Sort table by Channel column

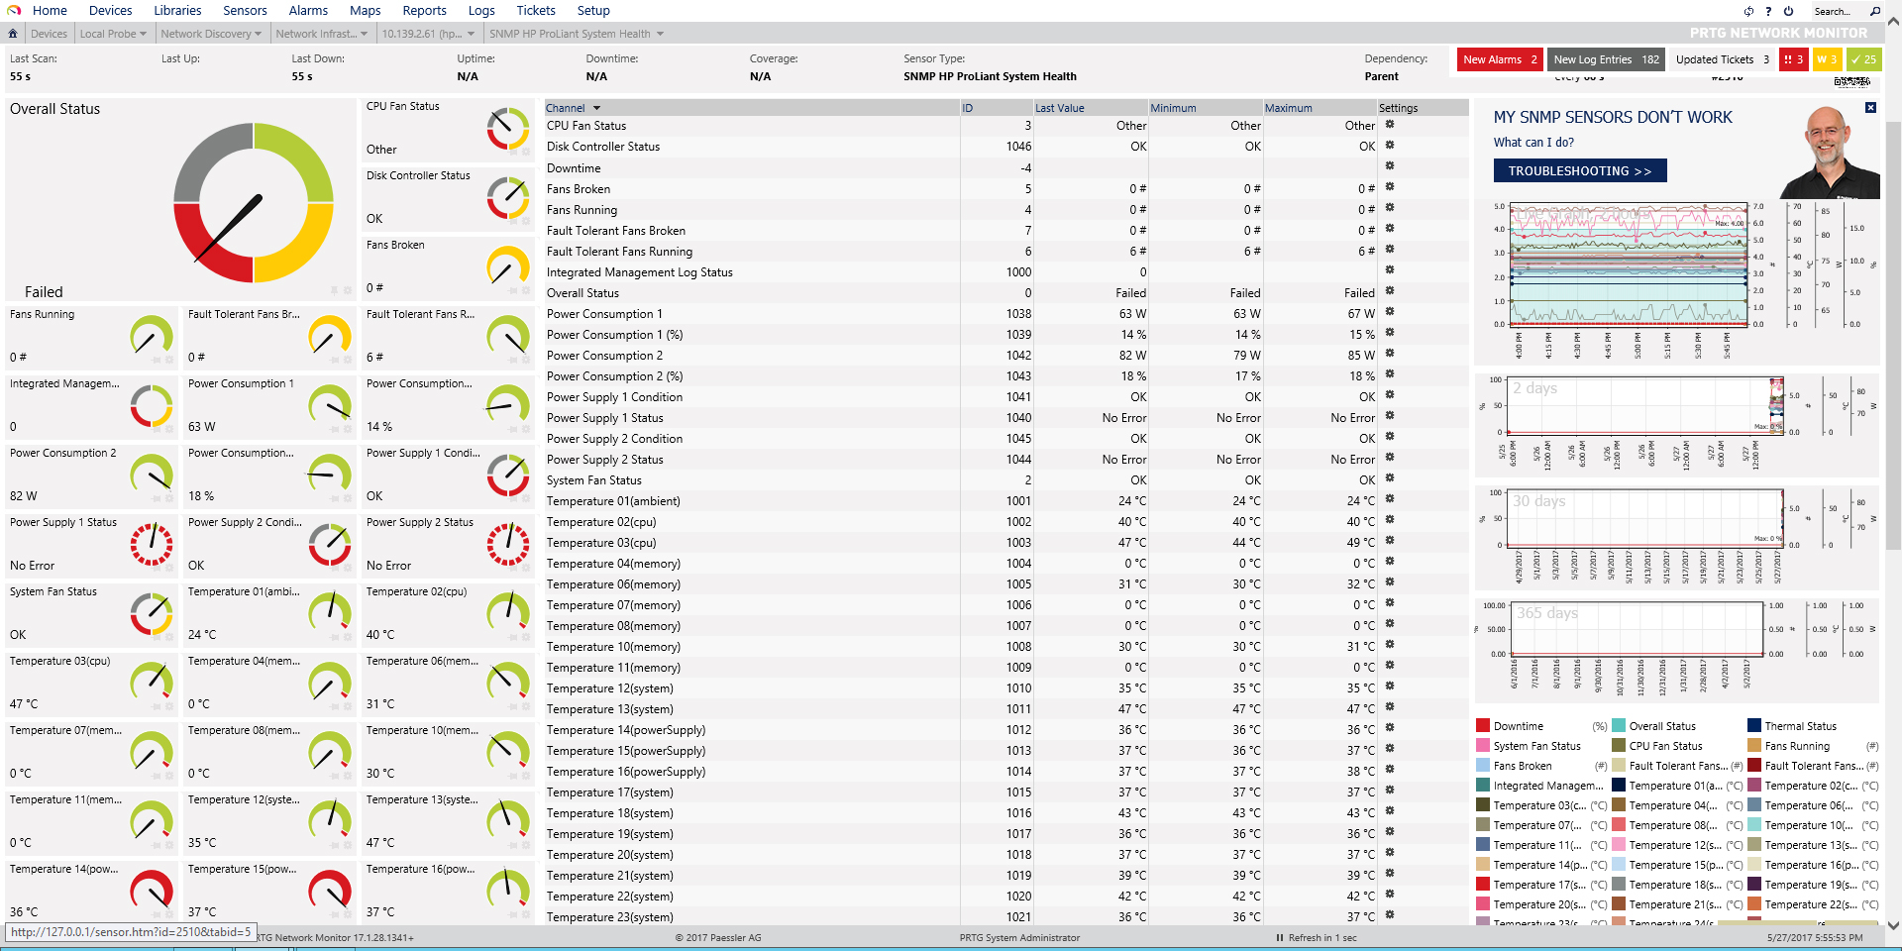coord(566,108)
